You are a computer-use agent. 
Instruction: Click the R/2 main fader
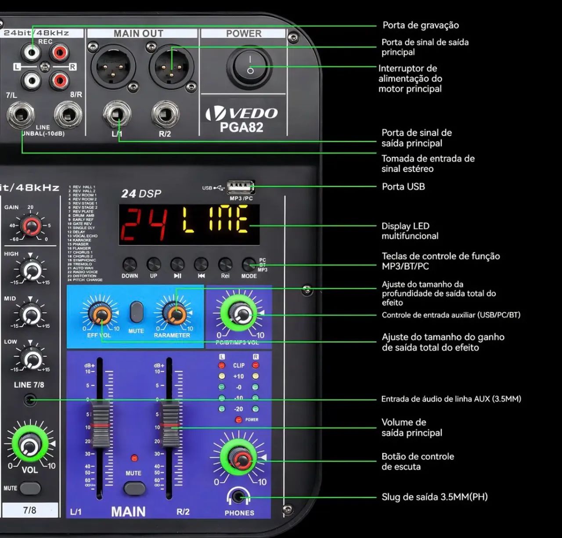pos(169,424)
